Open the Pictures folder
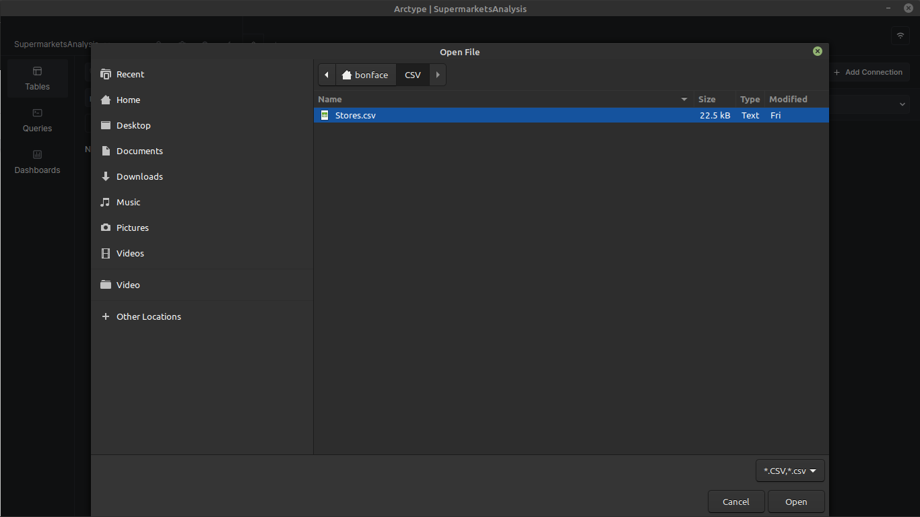 coord(132,228)
